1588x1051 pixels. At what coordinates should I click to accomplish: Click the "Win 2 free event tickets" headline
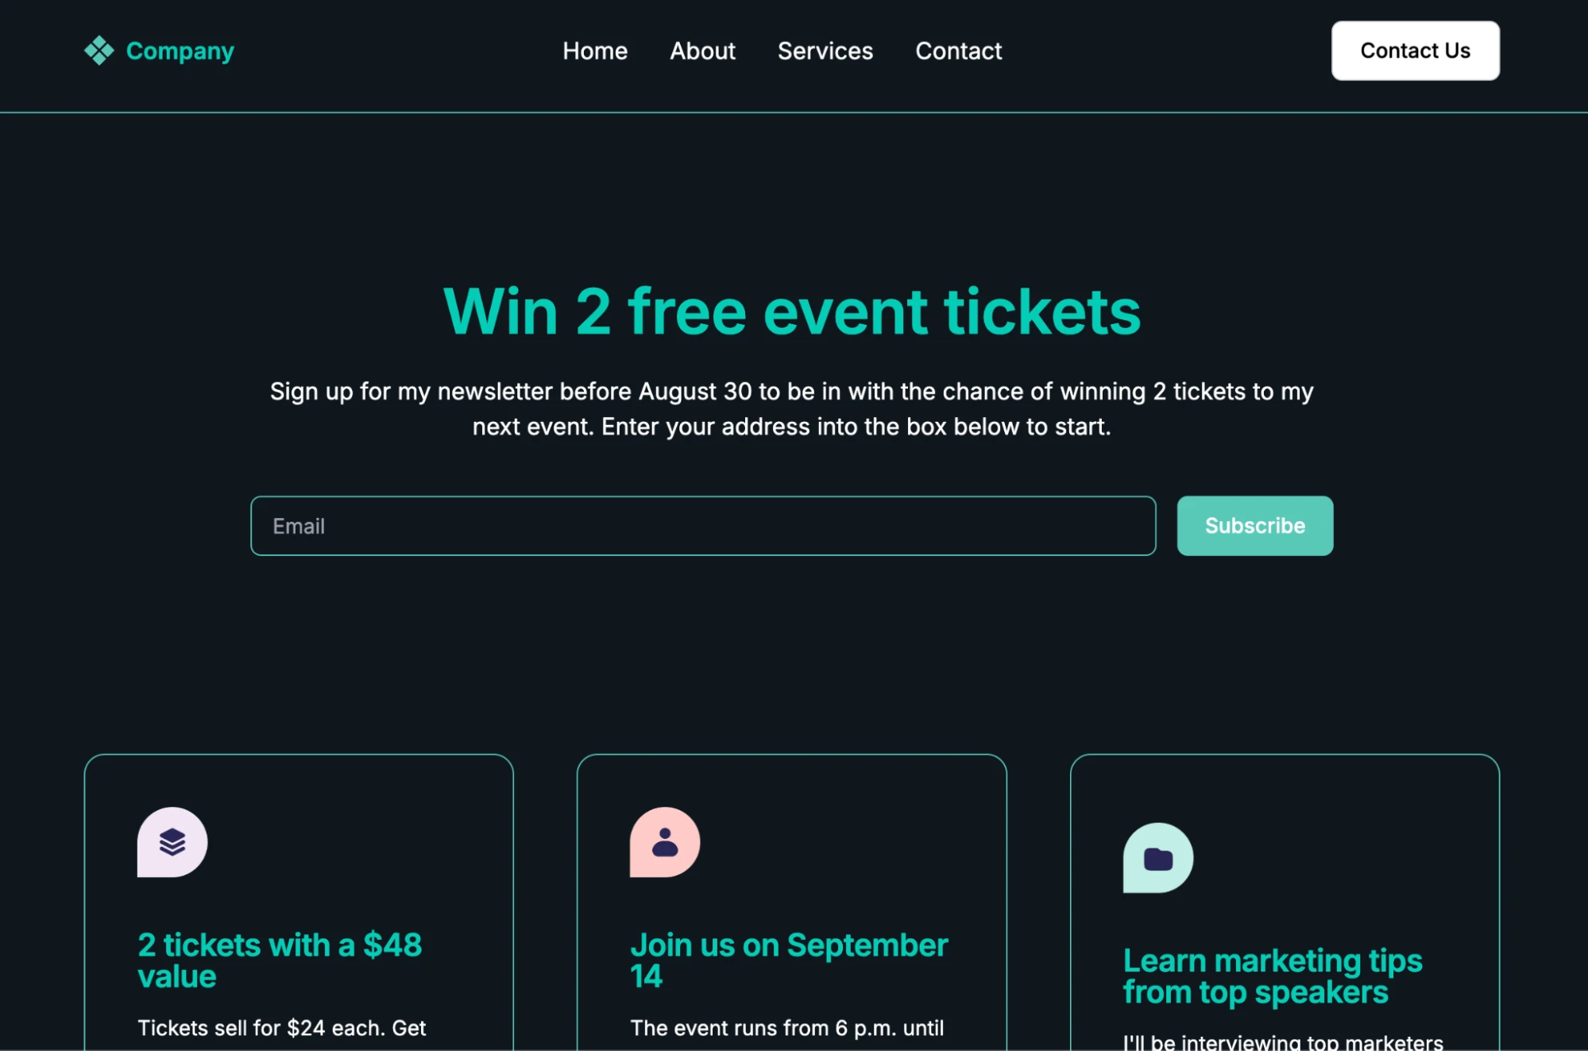(x=792, y=311)
